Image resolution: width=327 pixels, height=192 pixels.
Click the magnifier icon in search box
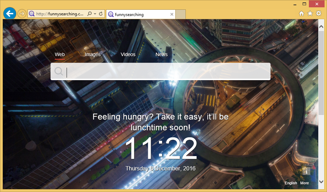[x=59, y=71]
